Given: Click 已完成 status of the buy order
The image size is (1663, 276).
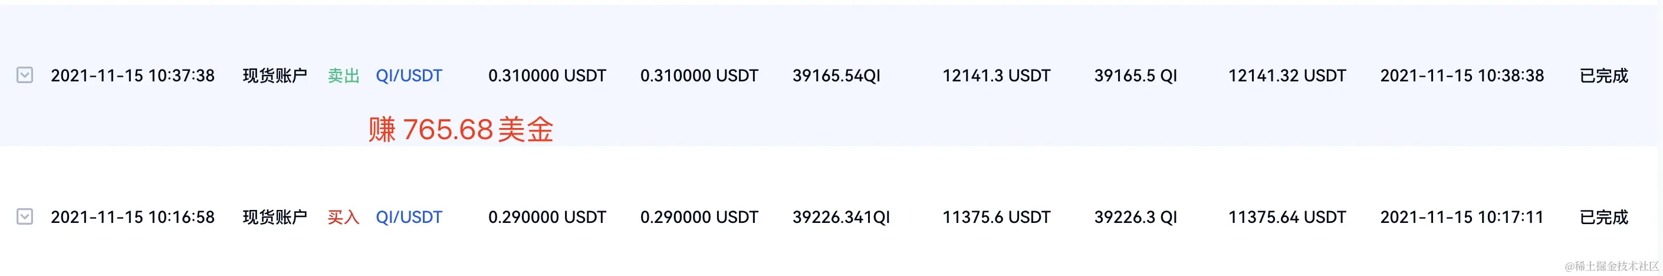Looking at the screenshot, I should (1603, 217).
